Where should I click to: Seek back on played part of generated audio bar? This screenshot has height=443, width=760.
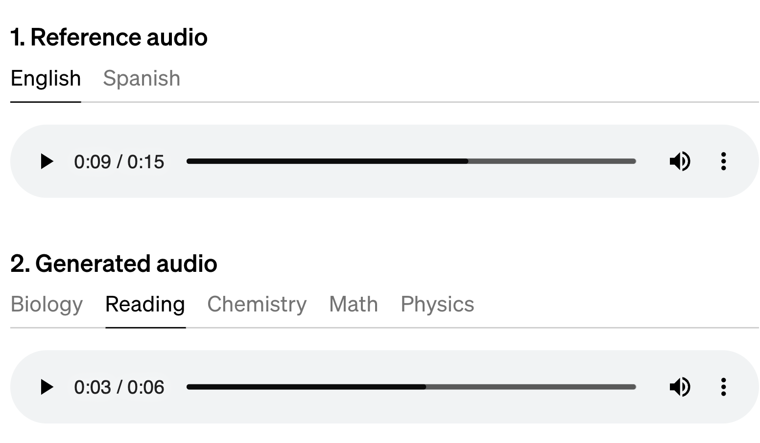pos(306,387)
